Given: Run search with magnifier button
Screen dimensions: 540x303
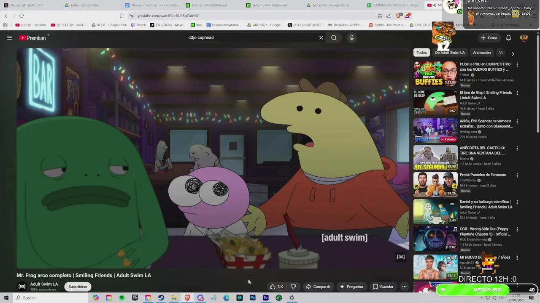Looking at the screenshot, I should point(334,37).
